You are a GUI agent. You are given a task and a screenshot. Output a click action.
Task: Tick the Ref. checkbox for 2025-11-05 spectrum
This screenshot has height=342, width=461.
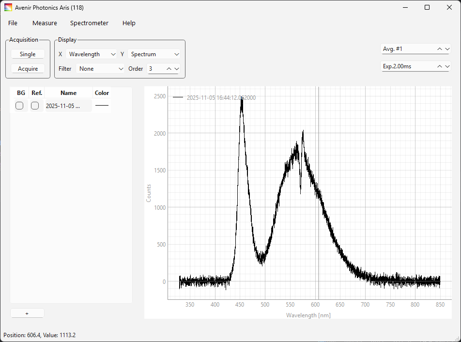click(x=35, y=106)
